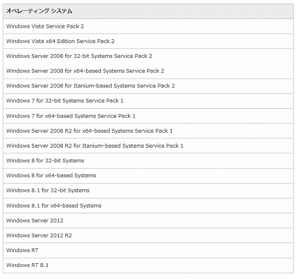296x279 pixels.
Task: Click the Windows Server 2012 row
Action: click(x=148, y=221)
